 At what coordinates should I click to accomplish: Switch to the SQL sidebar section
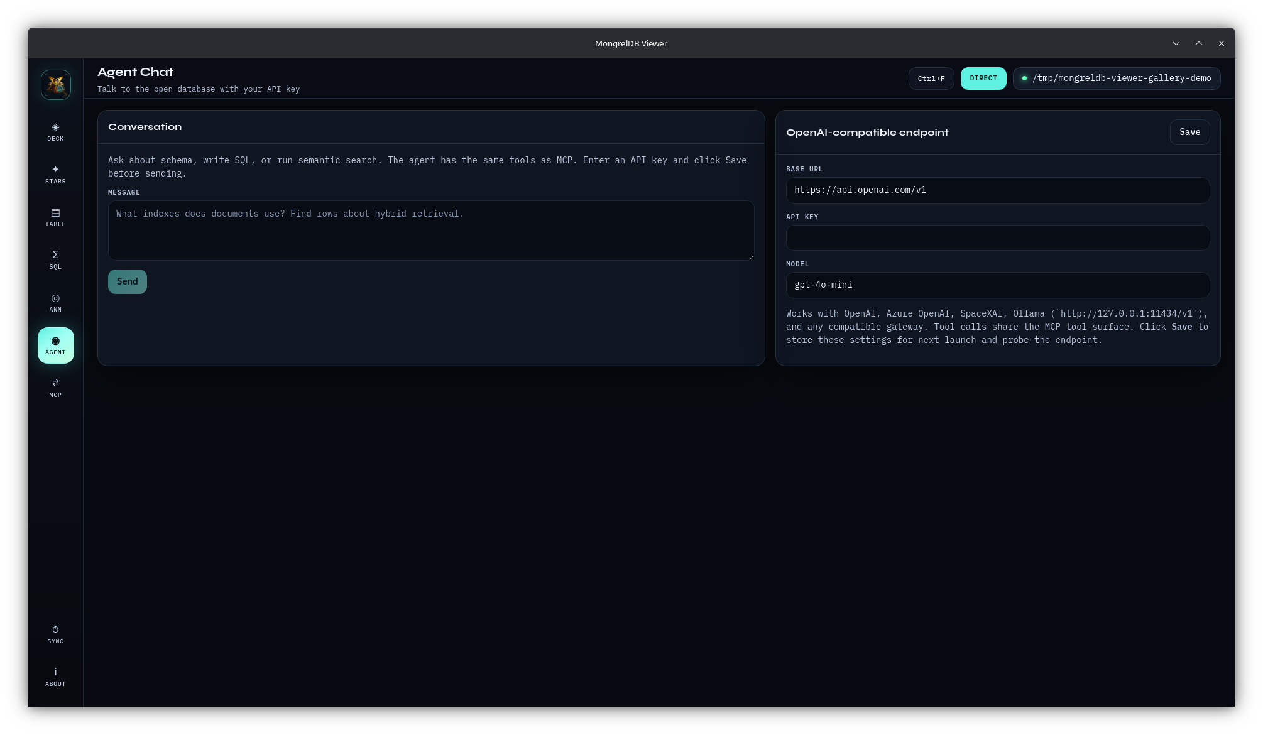[x=56, y=261]
